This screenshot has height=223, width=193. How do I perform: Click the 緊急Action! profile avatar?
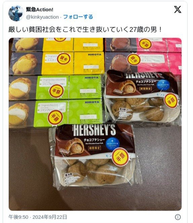16,13
